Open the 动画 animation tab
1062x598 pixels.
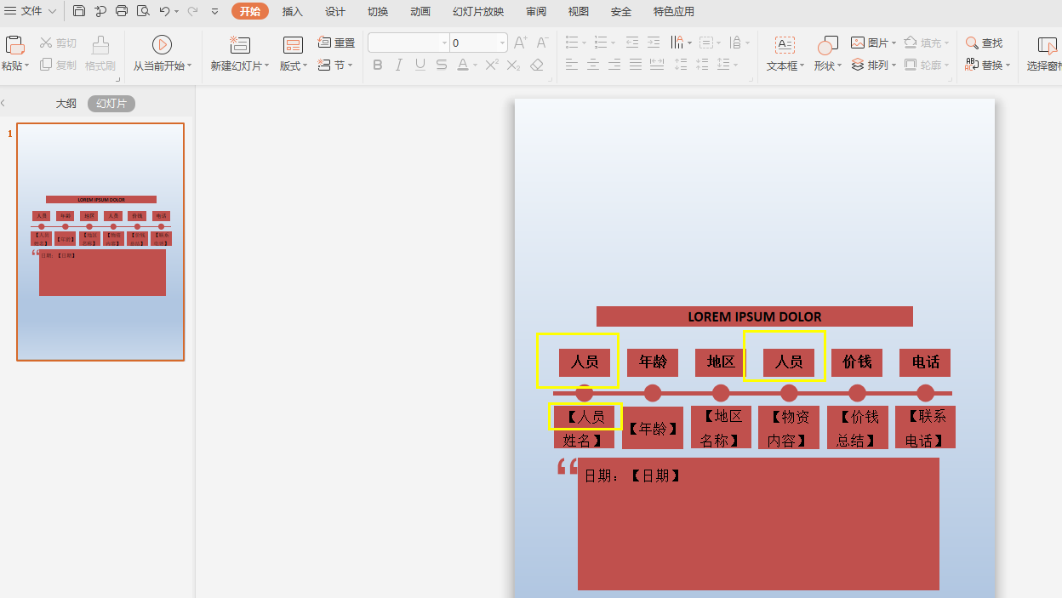[420, 11]
